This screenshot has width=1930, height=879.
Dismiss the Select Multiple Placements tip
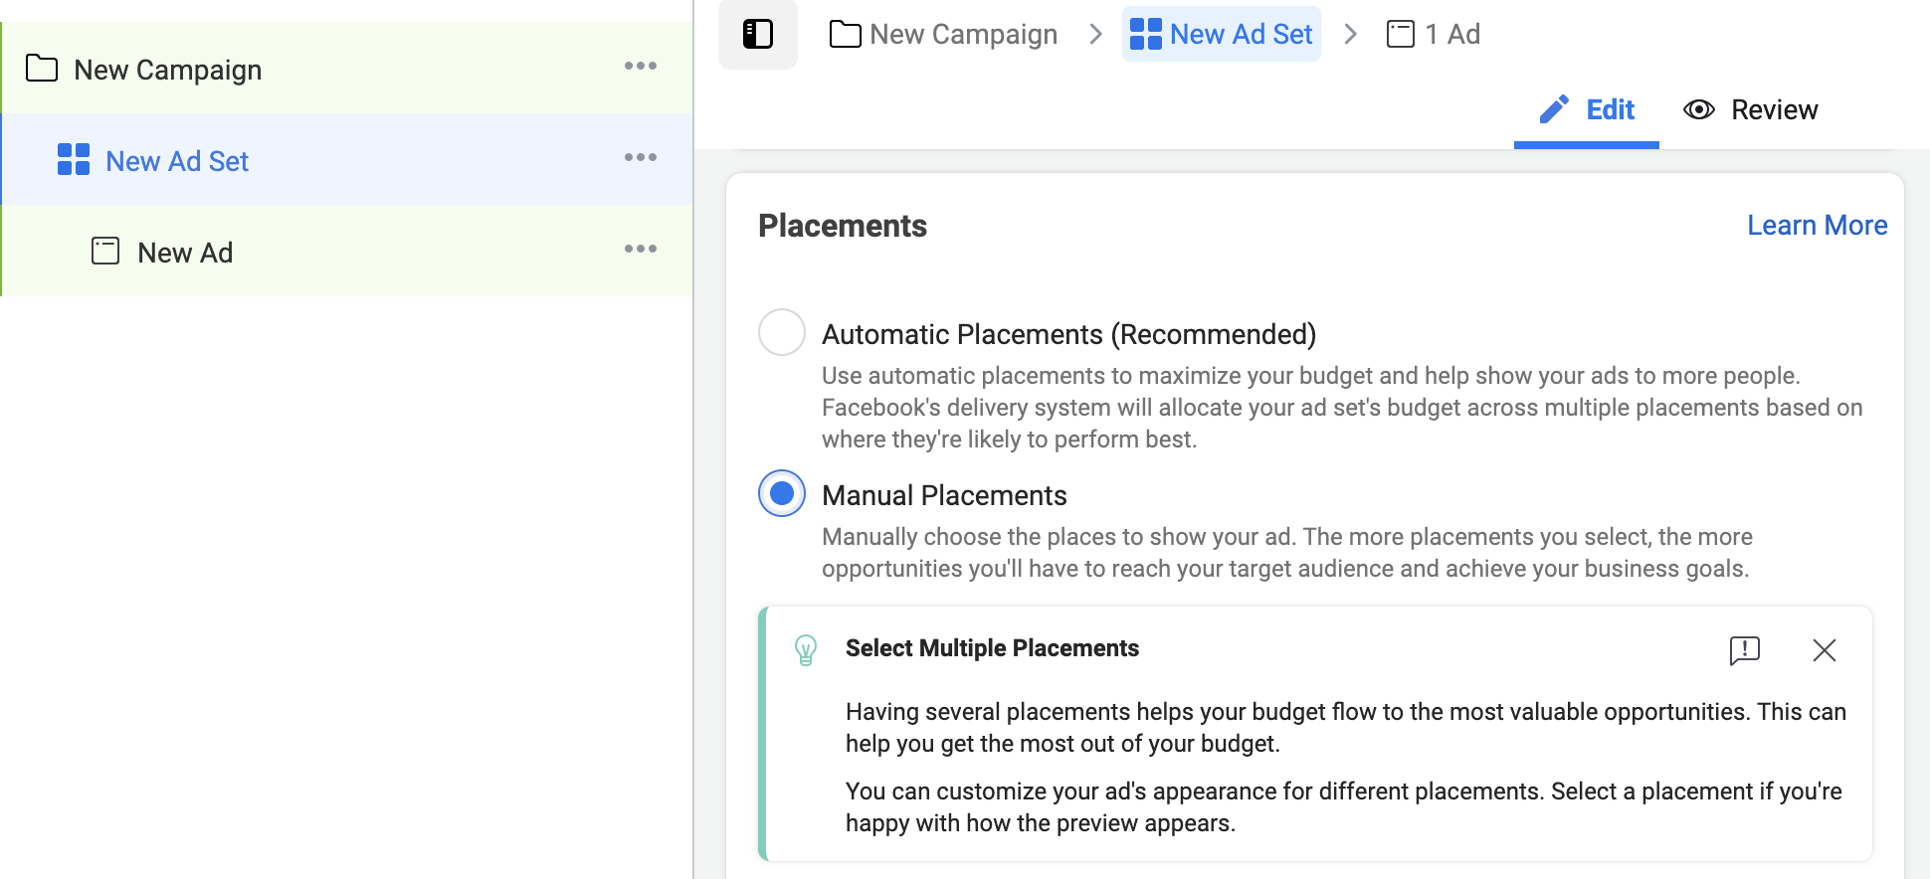1825,650
